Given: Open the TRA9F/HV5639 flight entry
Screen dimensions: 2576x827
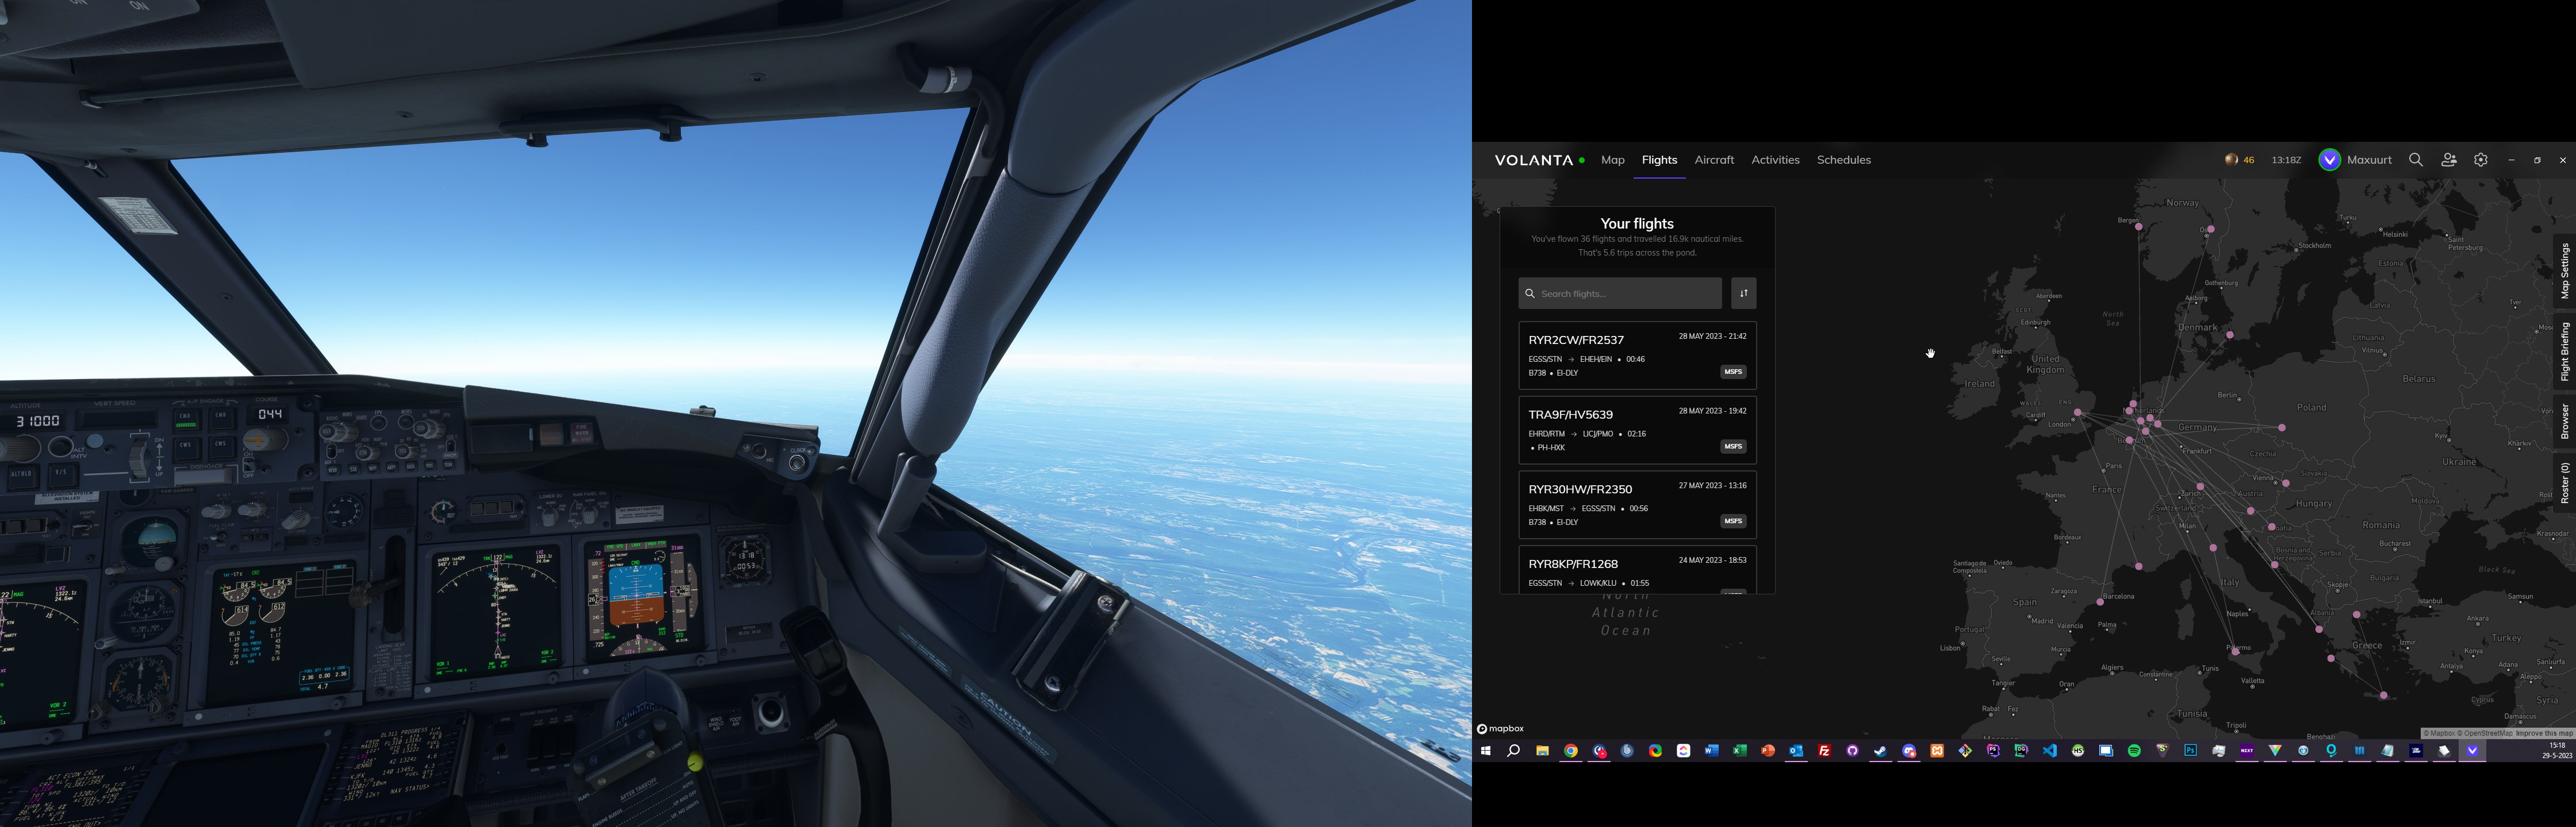Looking at the screenshot, I should (x=1636, y=430).
